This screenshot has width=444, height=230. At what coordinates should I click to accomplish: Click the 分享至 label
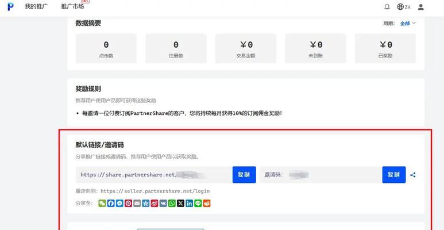(84, 204)
